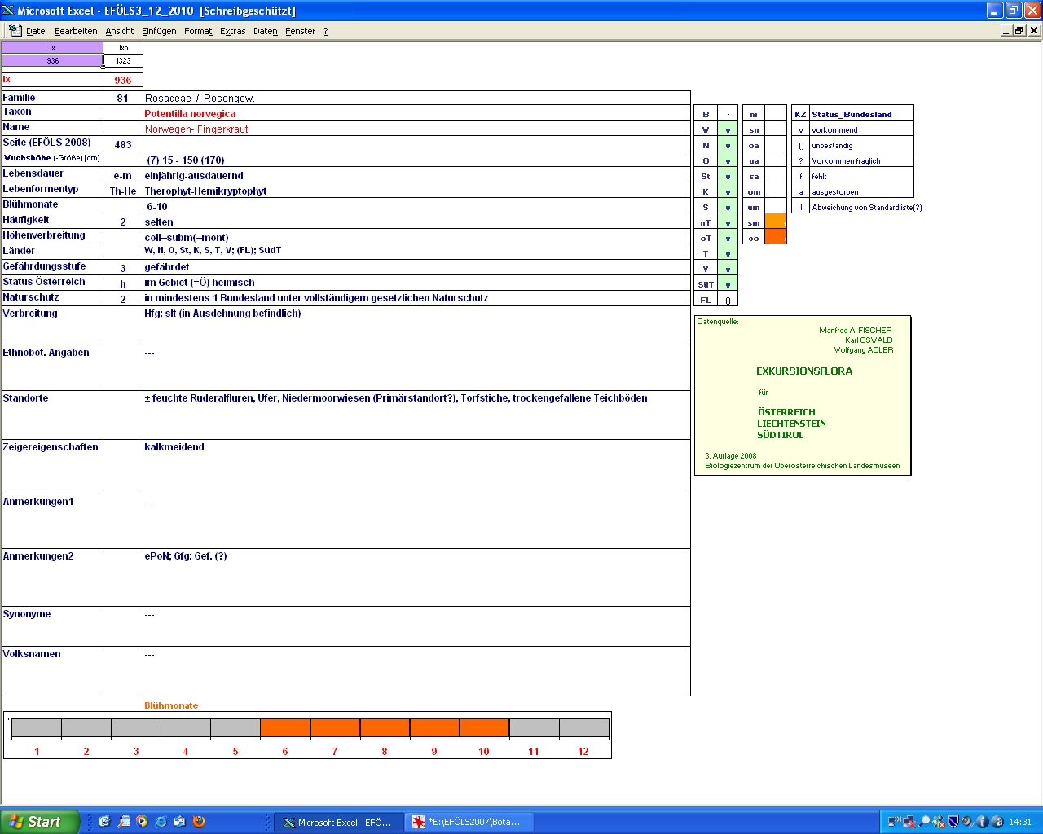Select the ixn cell containing 1323
This screenshot has height=834, width=1043.
point(123,60)
